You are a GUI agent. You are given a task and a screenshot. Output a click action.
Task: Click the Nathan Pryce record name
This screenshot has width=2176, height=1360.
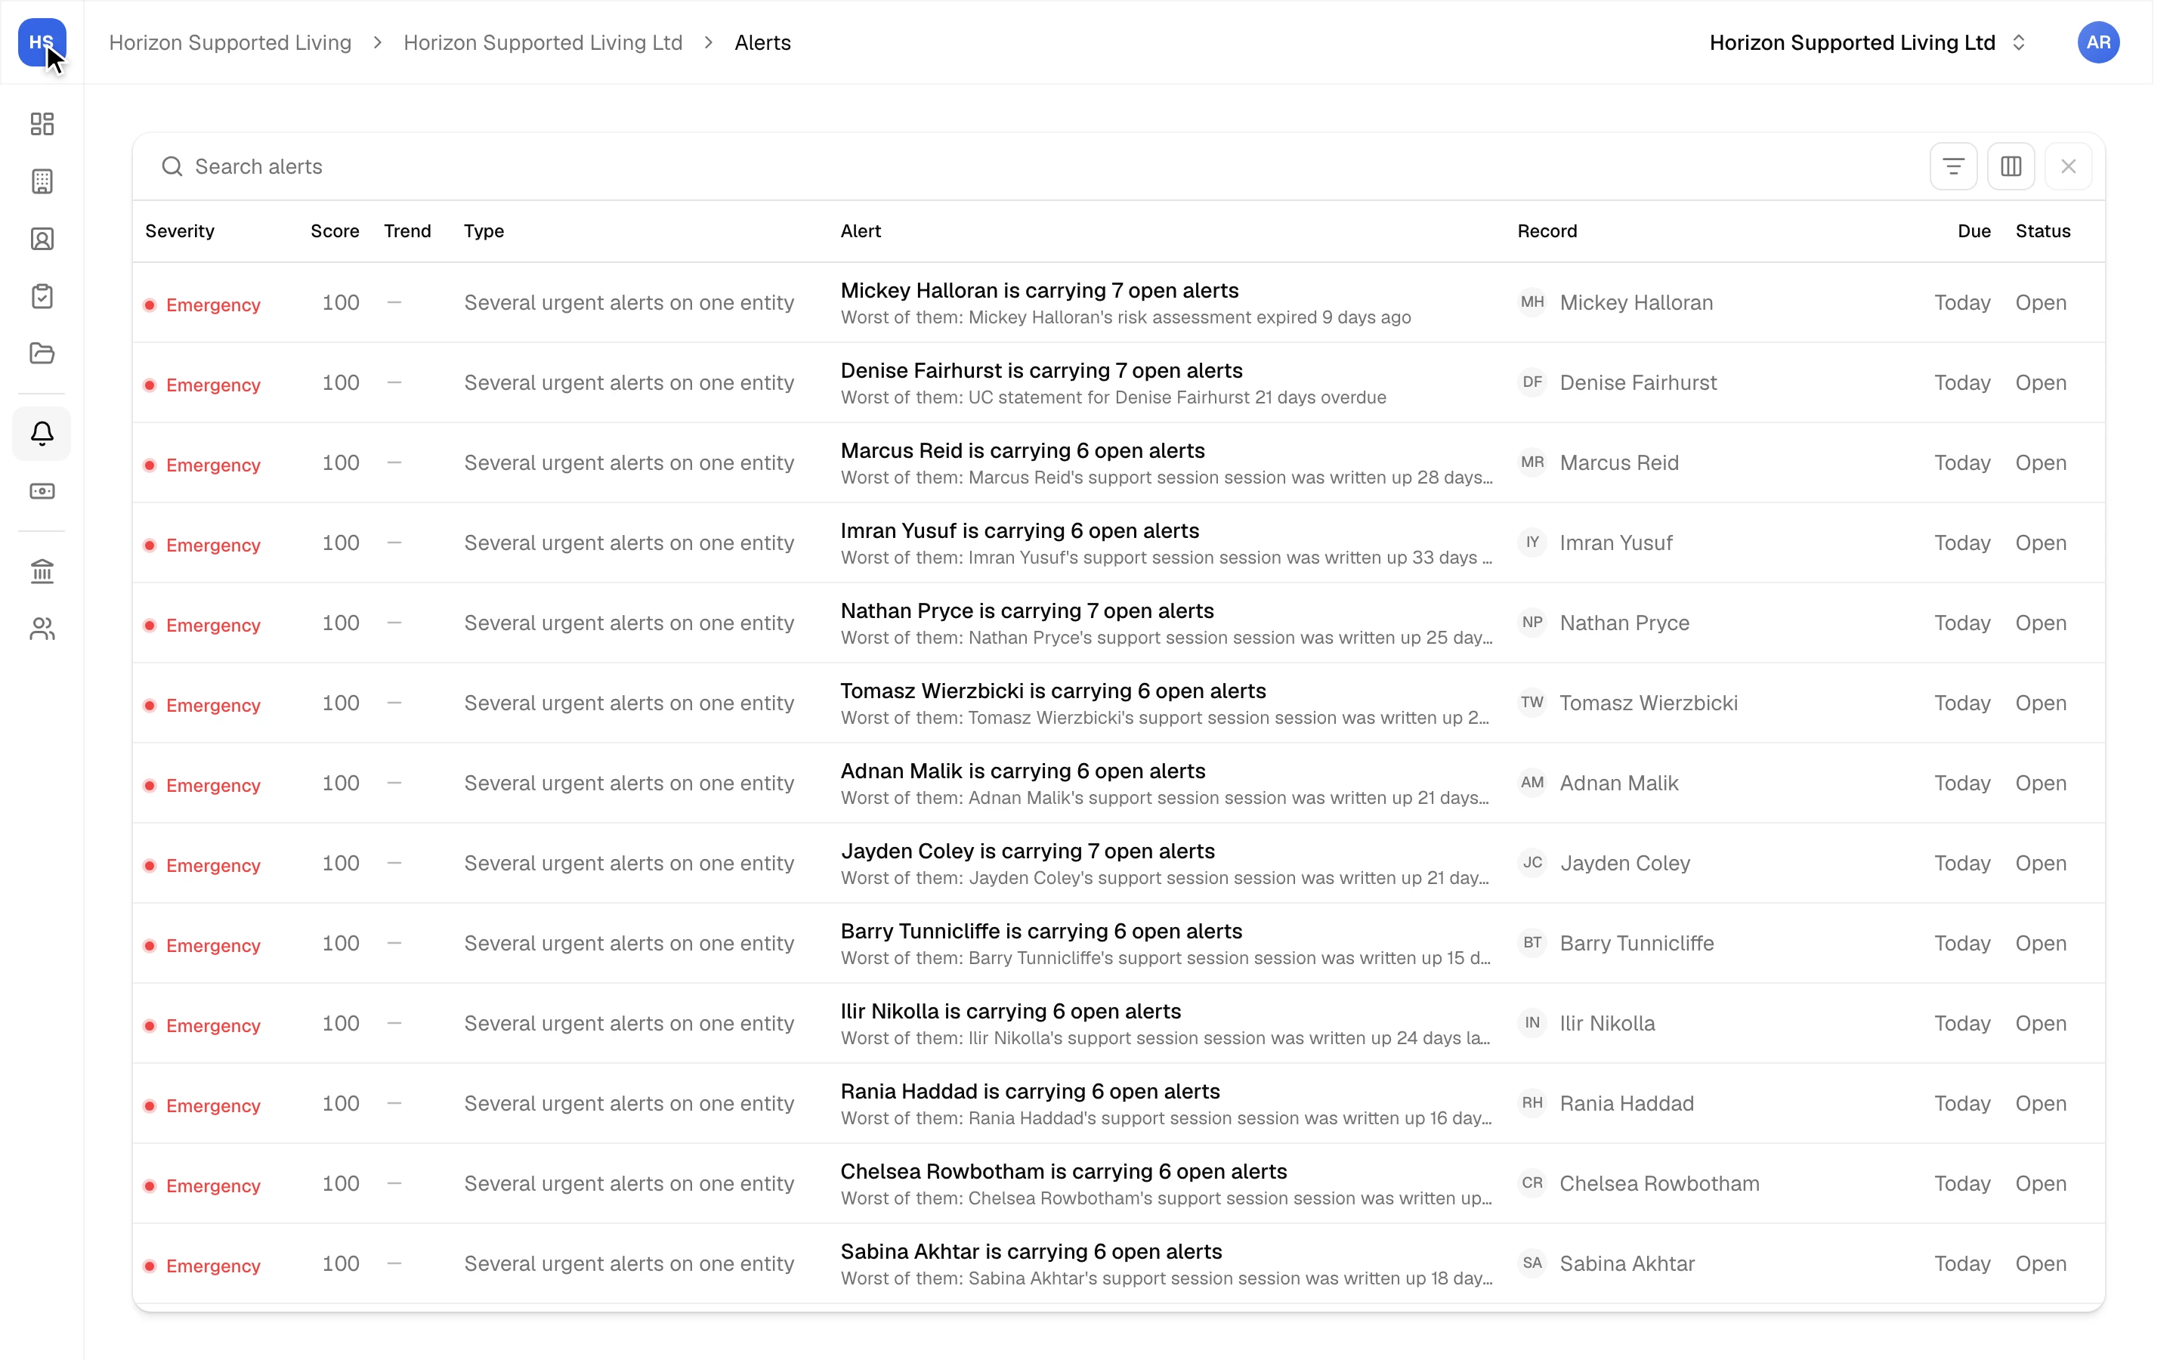[1624, 623]
